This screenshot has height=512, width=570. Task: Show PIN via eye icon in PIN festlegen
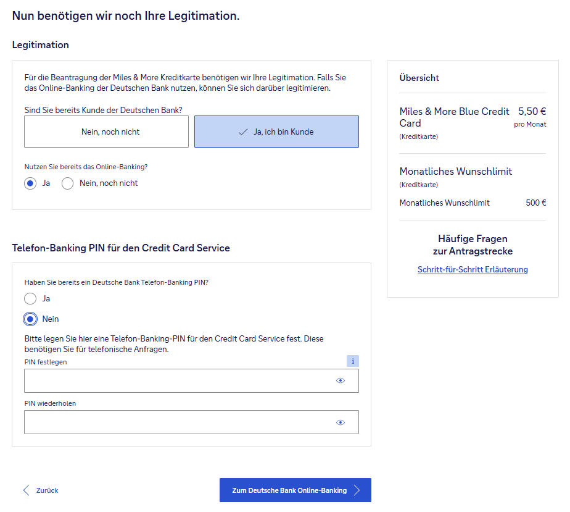pos(340,380)
